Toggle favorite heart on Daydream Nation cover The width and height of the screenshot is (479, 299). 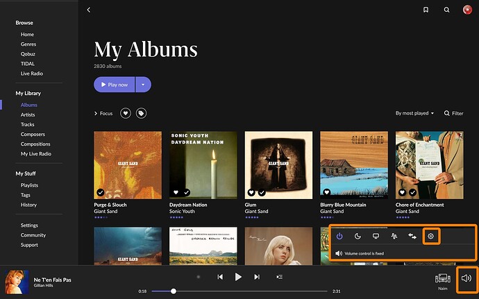[176, 192]
